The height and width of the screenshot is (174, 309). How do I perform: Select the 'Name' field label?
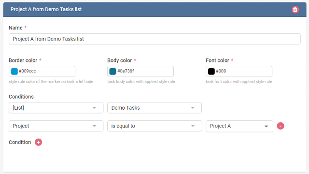pyautogui.click(x=15, y=28)
